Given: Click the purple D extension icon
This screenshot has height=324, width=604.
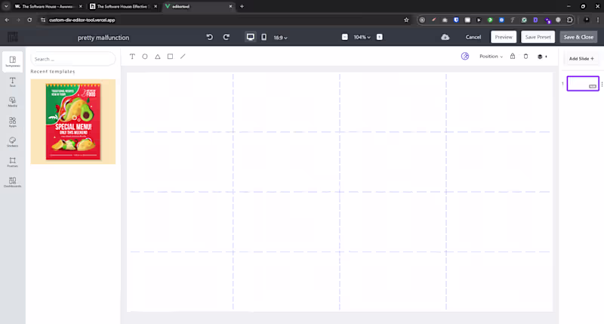Looking at the screenshot, I should (x=535, y=20).
